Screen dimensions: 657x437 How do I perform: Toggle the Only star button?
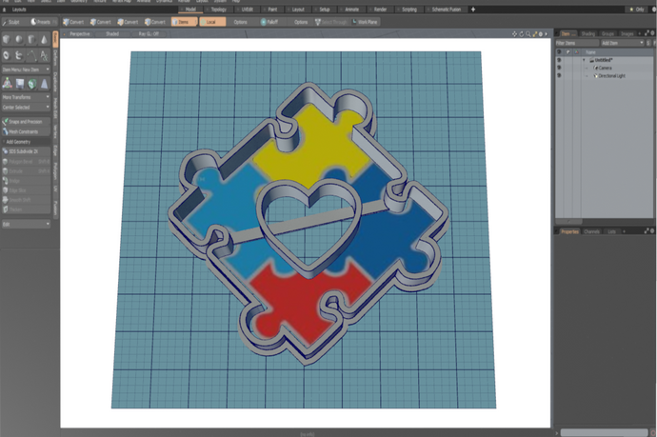(637, 10)
